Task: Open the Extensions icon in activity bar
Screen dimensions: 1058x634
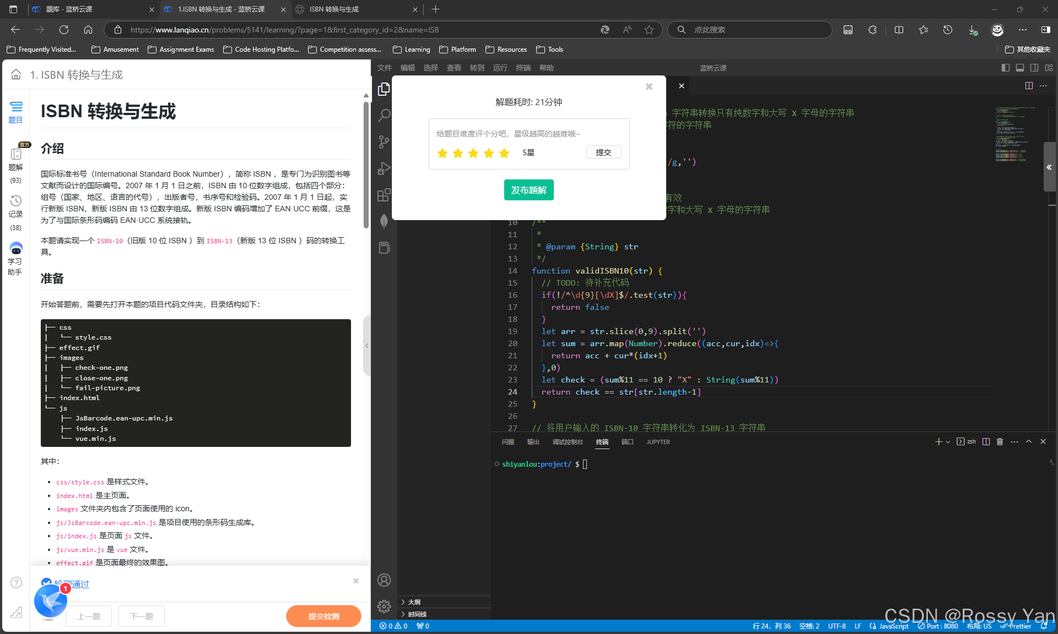Action: coord(384,195)
